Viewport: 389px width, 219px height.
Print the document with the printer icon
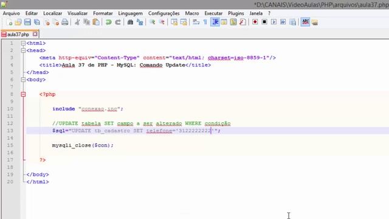click(65, 23)
